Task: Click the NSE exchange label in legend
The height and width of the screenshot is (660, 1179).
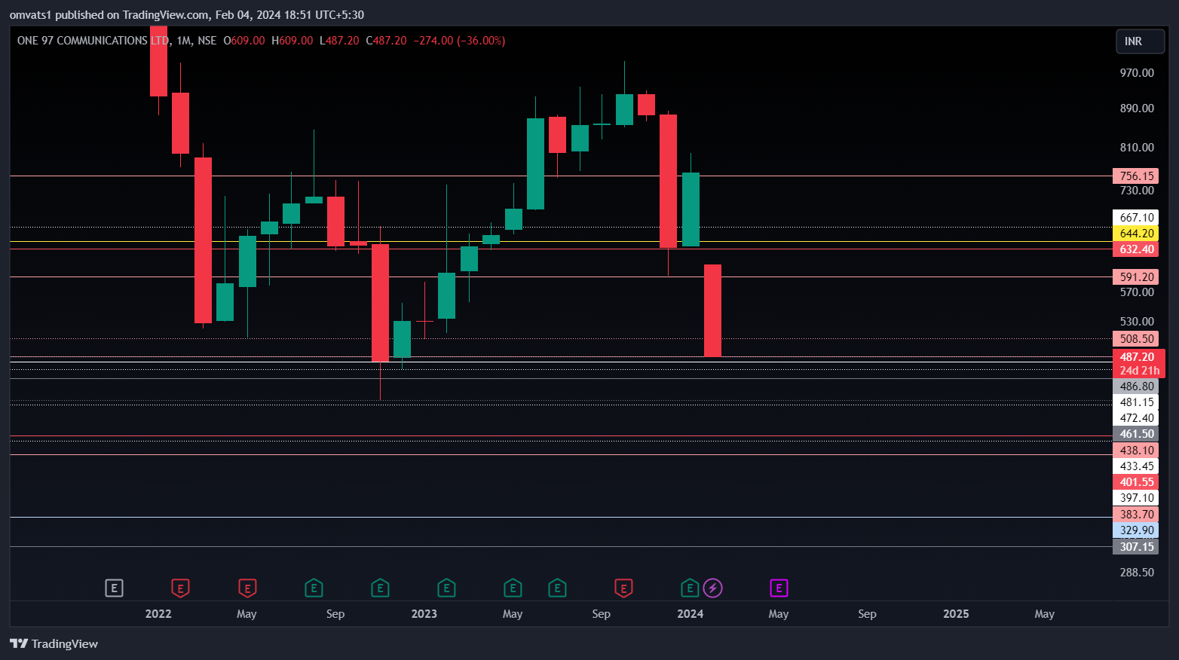Action: point(207,41)
